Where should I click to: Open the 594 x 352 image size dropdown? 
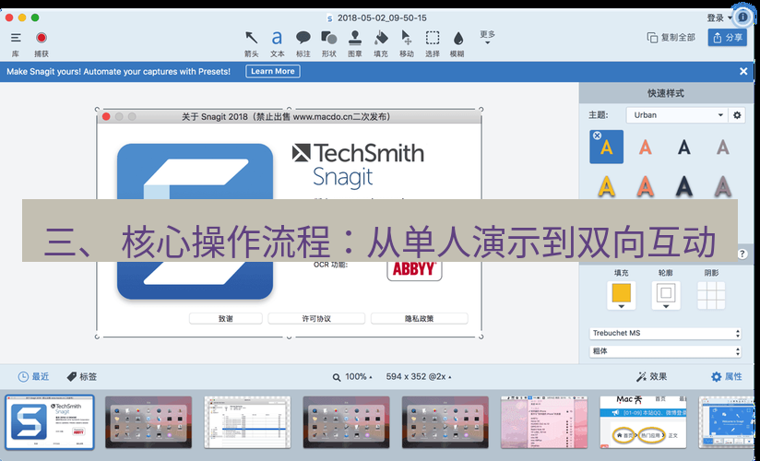[419, 377]
